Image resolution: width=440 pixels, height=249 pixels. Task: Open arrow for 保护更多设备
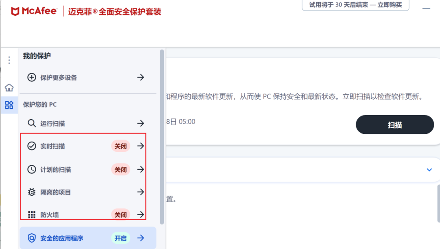pyautogui.click(x=141, y=77)
